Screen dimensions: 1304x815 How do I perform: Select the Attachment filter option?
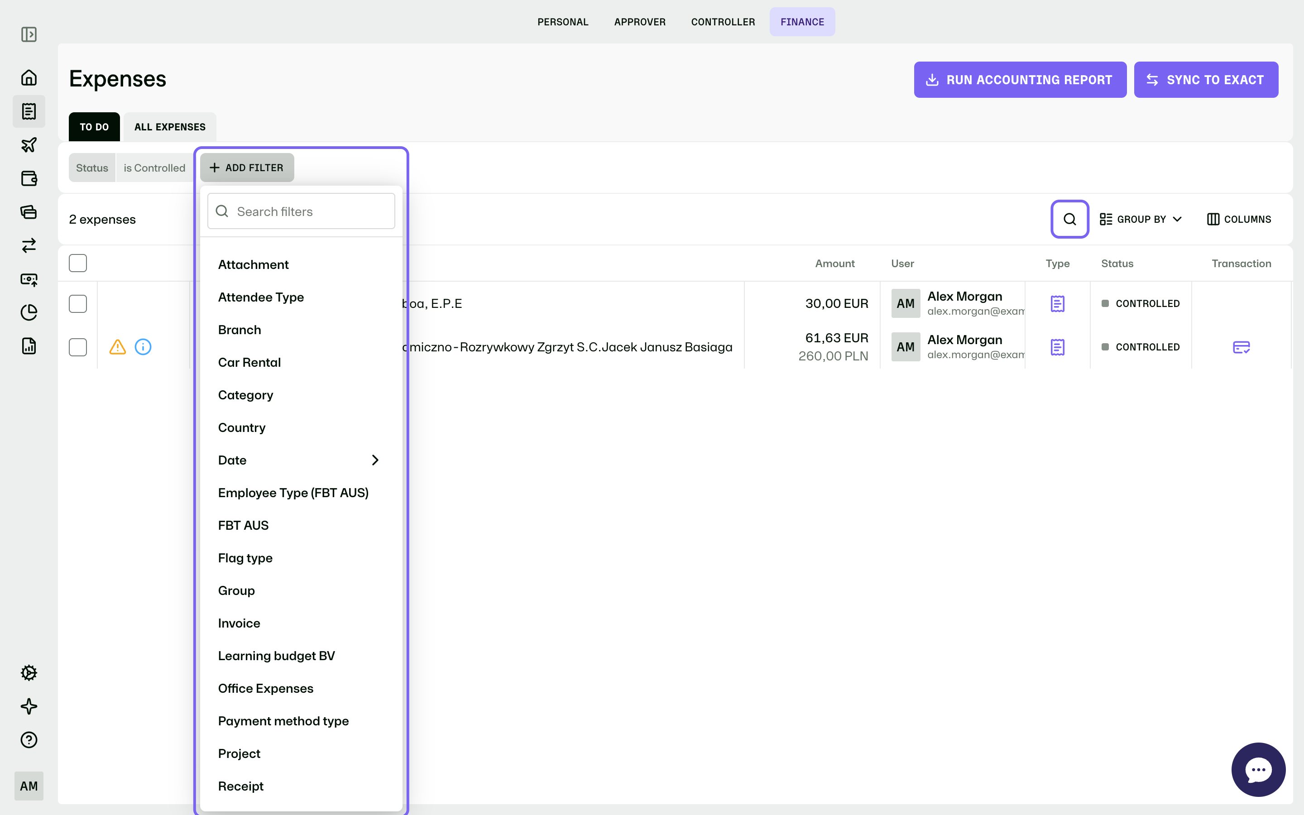click(301, 264)
